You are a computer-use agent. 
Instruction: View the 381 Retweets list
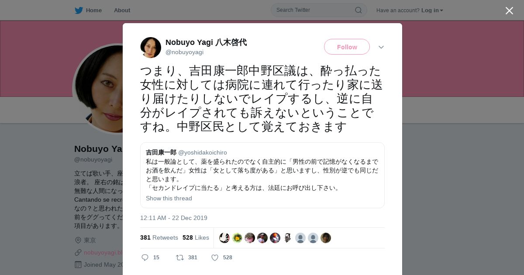click(x=159, y=237)
